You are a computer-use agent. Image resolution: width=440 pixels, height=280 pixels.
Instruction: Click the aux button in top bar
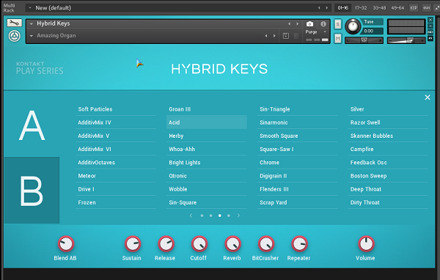pos(427,8)
